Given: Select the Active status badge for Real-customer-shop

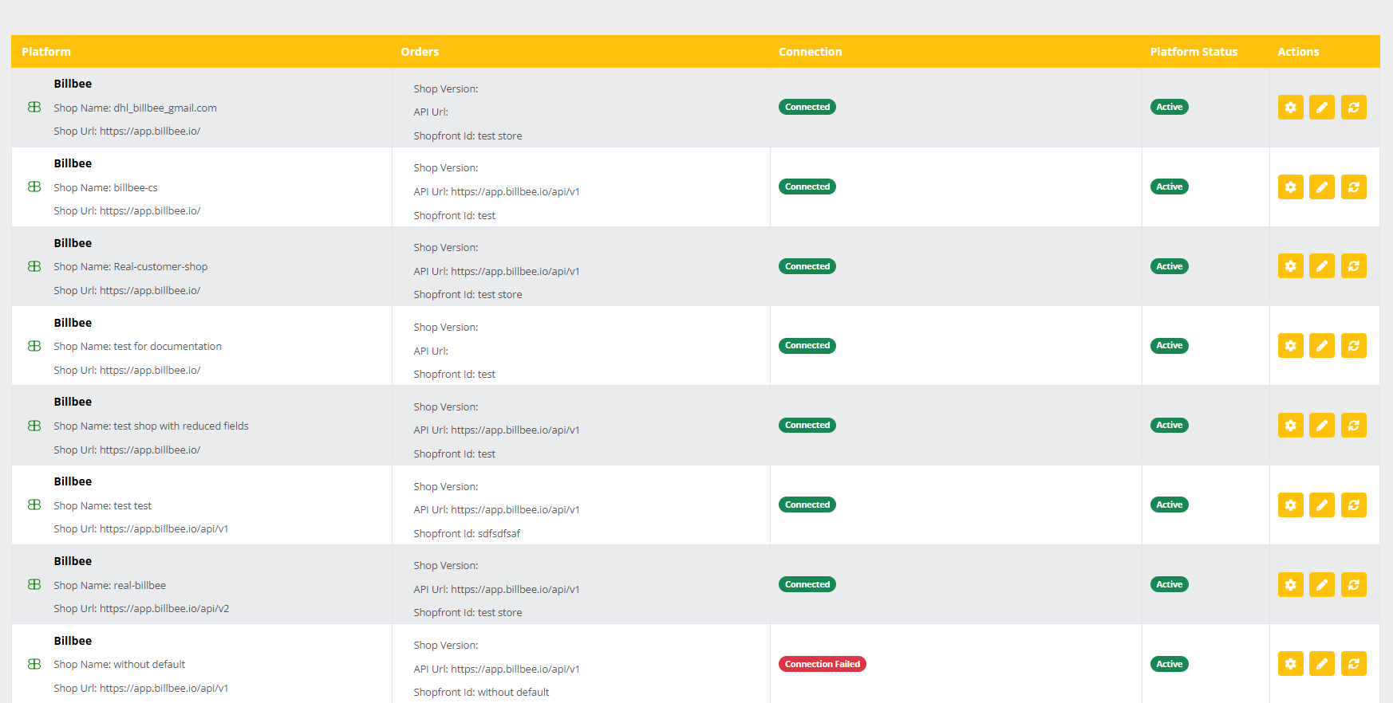Looking at the screenshot, I should 1170,266.
